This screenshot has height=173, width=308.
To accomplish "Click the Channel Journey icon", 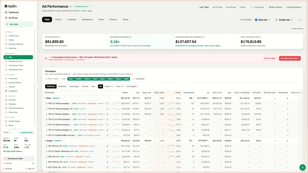I will tap(6, 62).
